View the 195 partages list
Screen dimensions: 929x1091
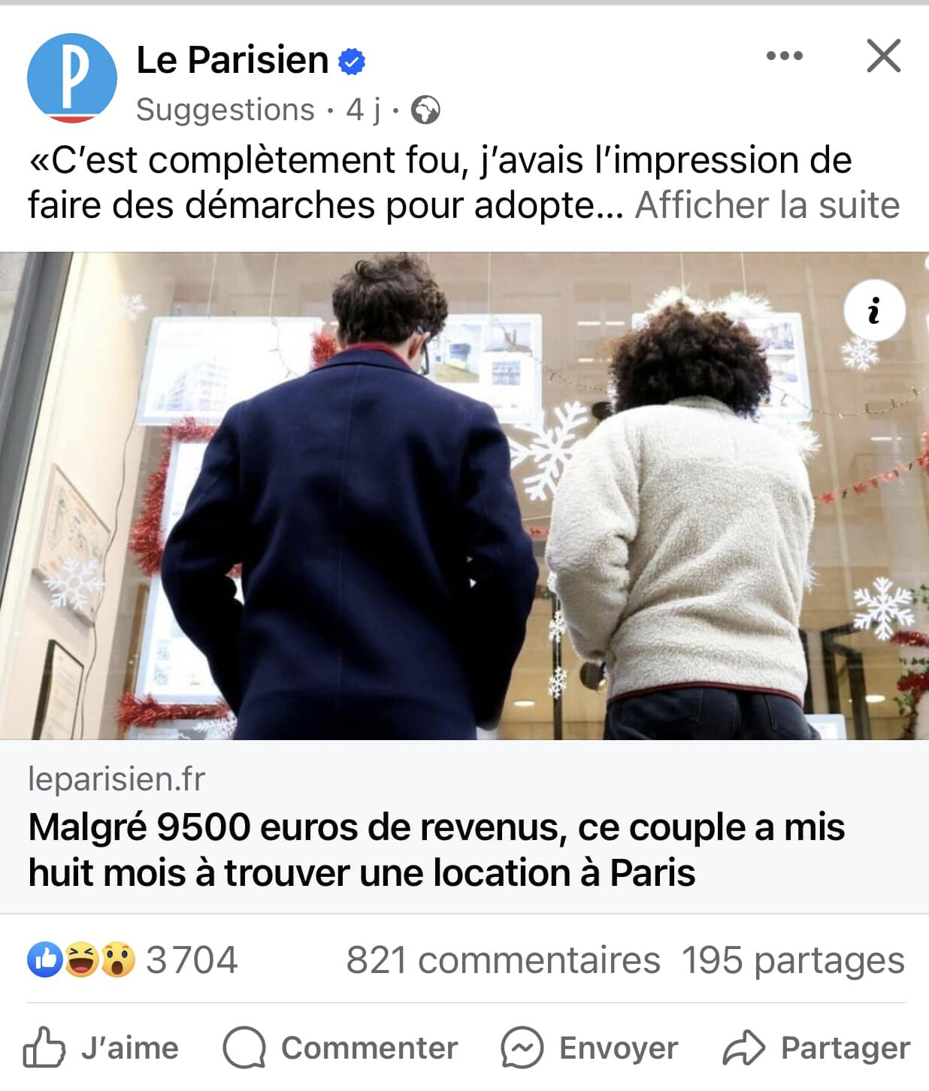coord(793,960)
